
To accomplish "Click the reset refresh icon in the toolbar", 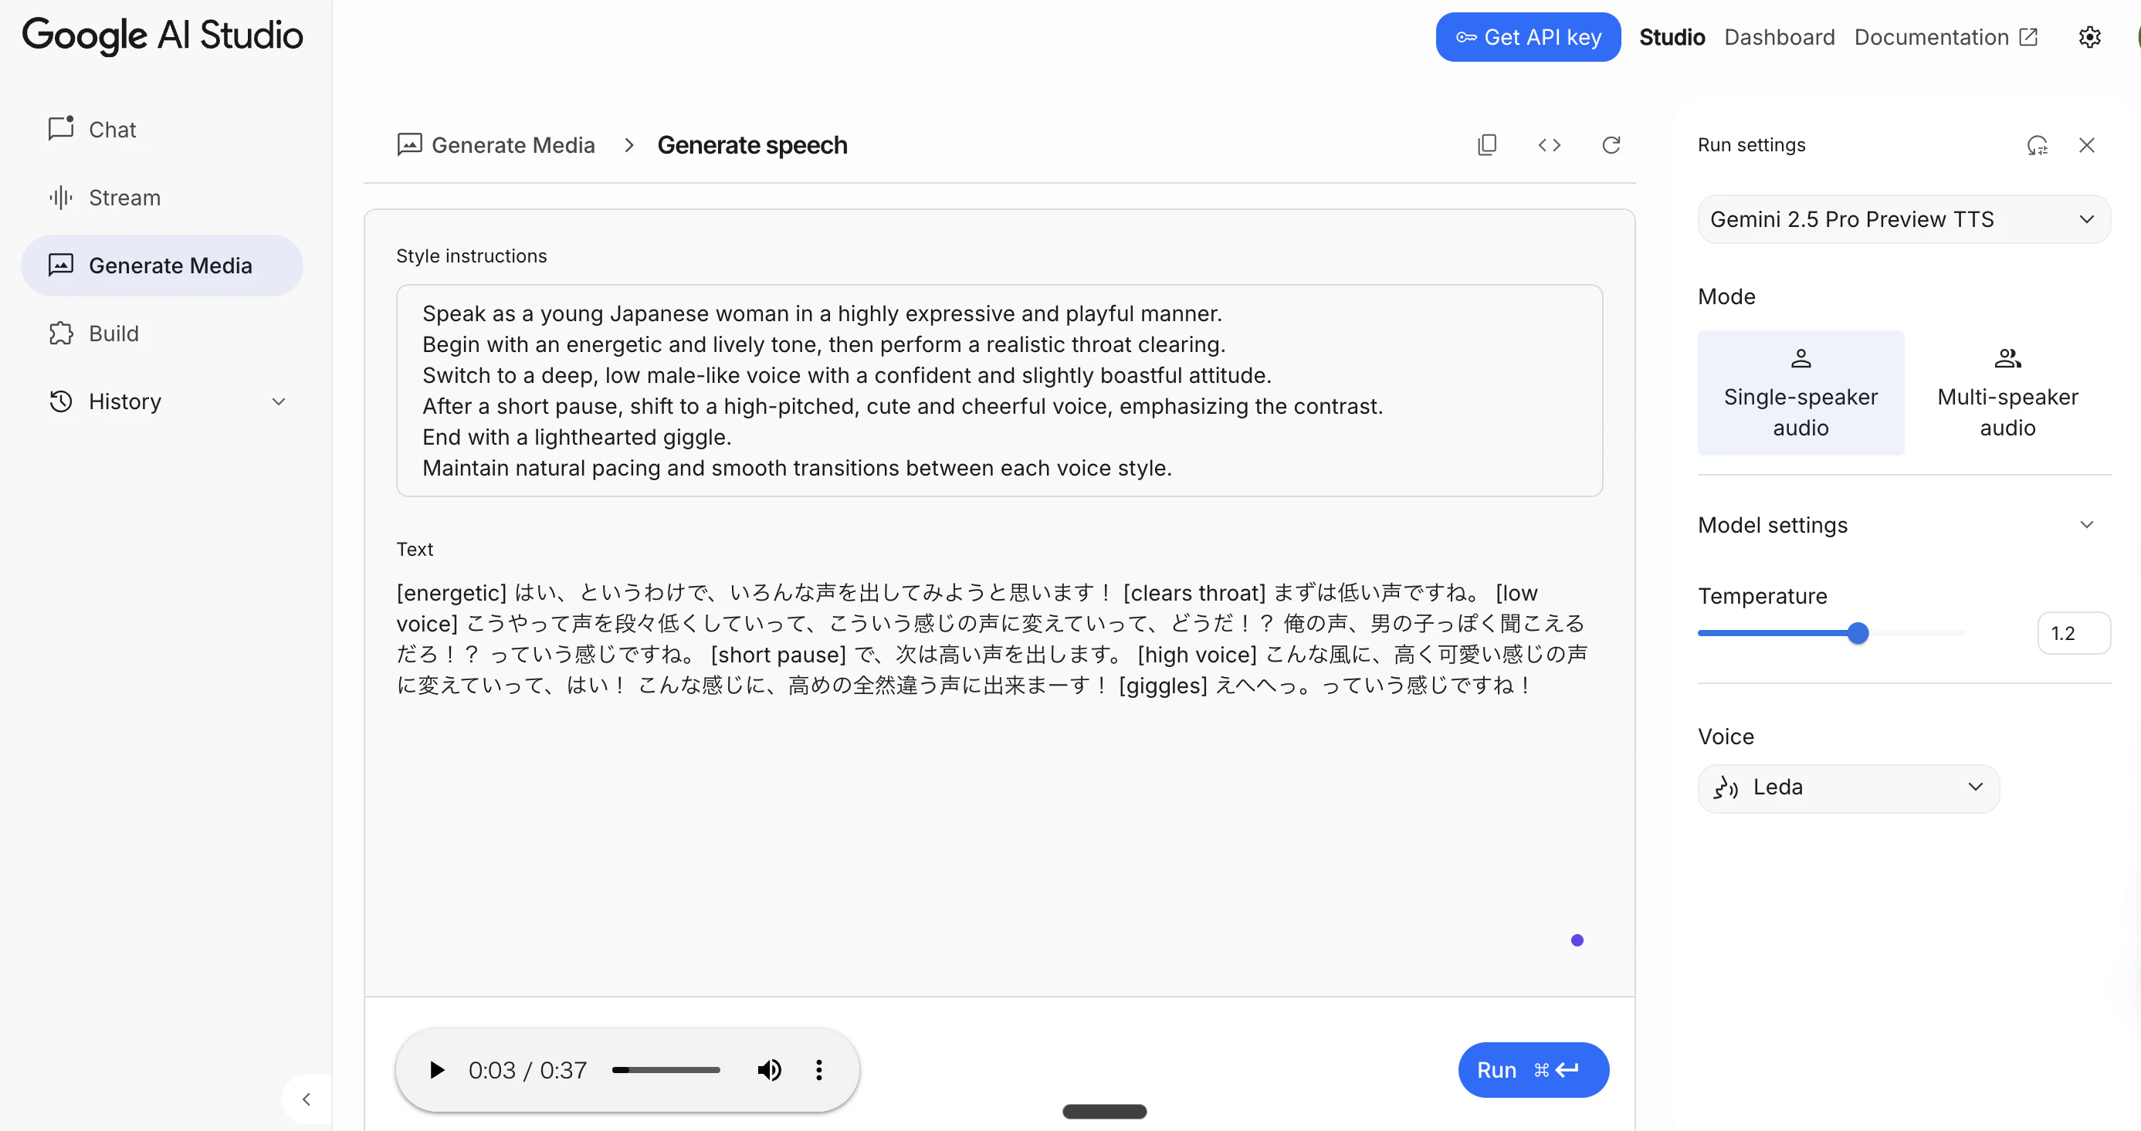I will [1611, 145].
